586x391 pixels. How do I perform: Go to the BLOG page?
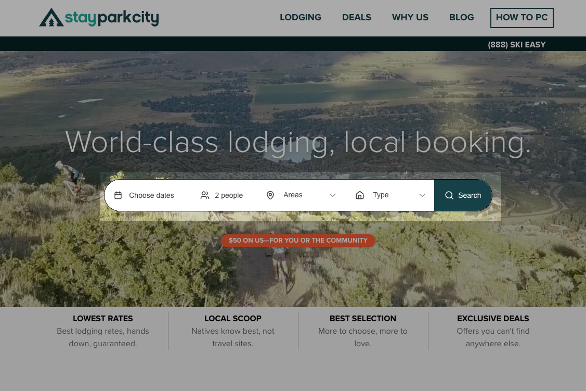coord(462,18)
